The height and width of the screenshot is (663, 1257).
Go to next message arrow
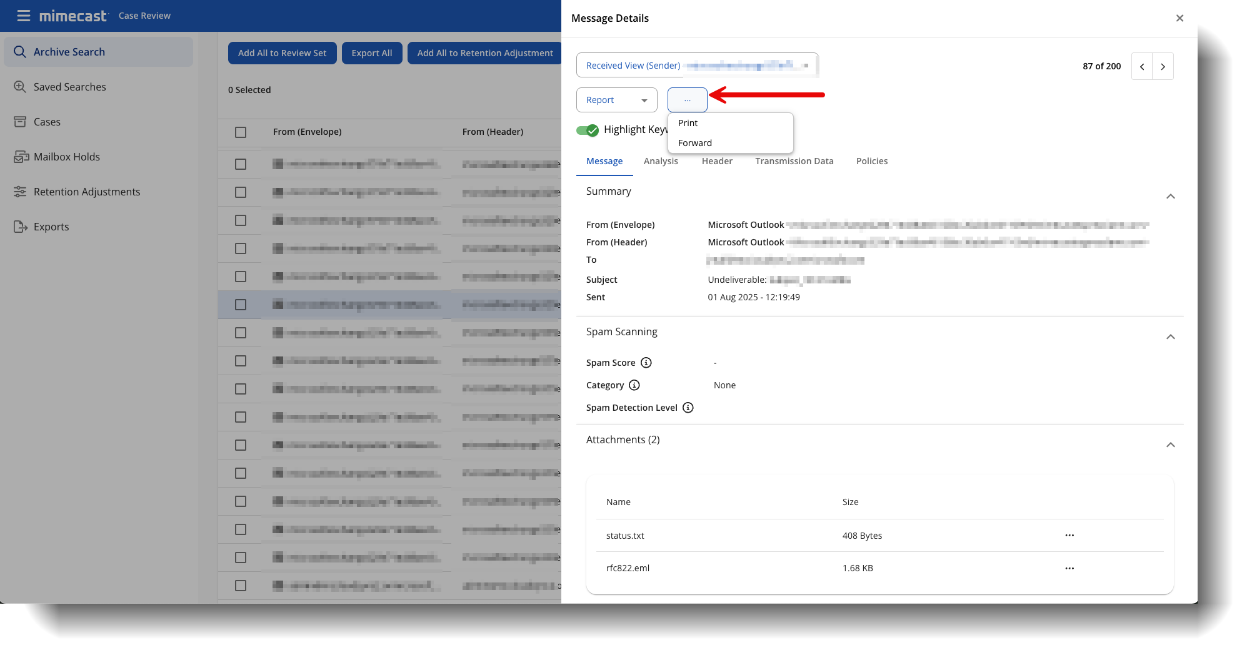coord(1163,66)
